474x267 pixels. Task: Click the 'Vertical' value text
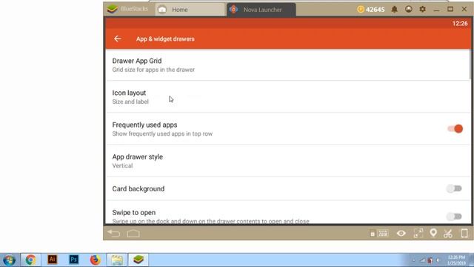[122, 165]
